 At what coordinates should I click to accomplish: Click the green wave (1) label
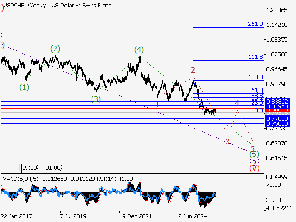[x=24, y=86]
